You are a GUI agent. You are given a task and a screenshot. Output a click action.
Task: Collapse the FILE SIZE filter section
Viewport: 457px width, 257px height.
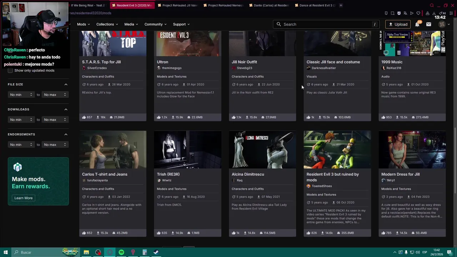66,84
